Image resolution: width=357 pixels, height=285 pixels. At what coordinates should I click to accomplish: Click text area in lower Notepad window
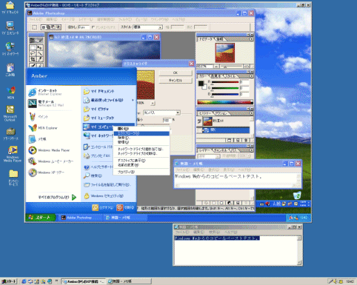[x=236, y=250]
